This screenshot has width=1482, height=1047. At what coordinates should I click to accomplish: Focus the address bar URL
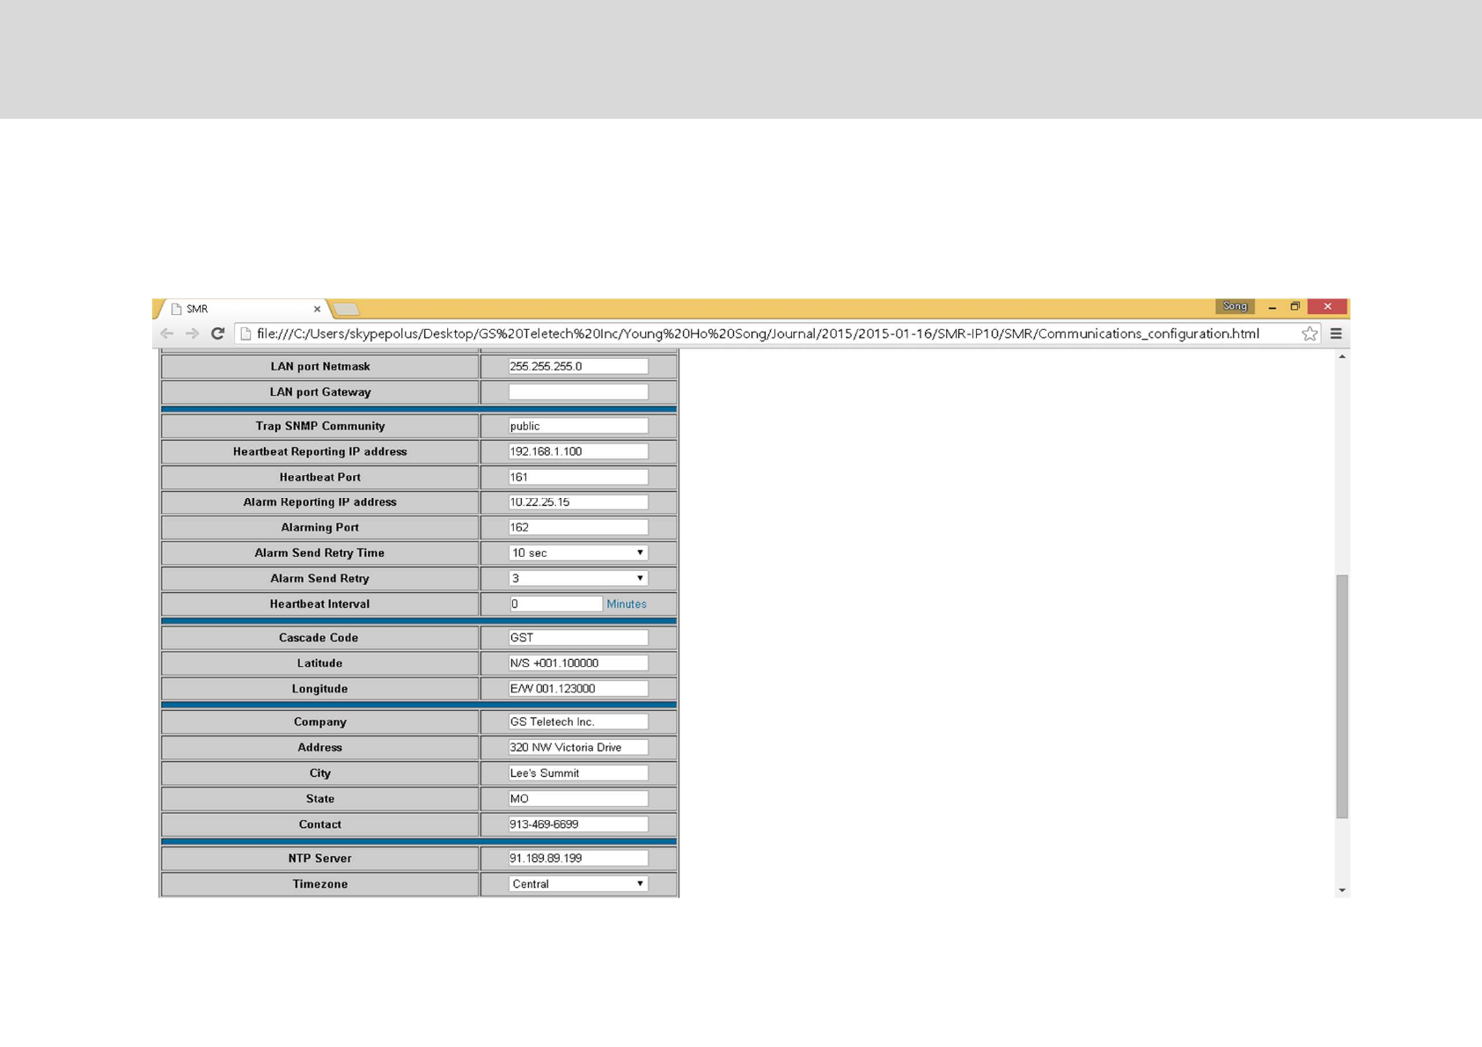(758, 333)
